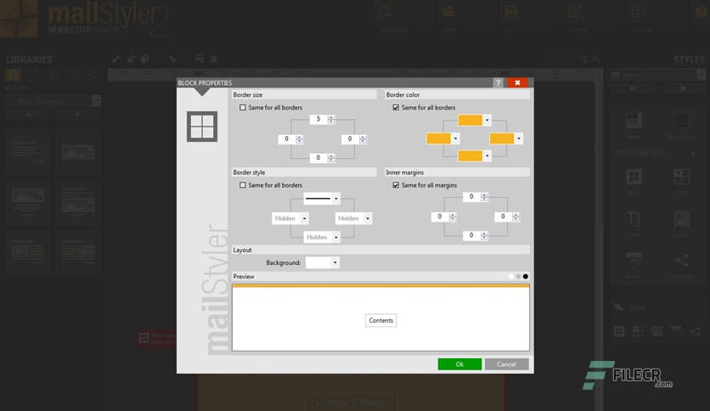
Task: Click the block grid icon in dialog sidebar
Action: point(202,127)
